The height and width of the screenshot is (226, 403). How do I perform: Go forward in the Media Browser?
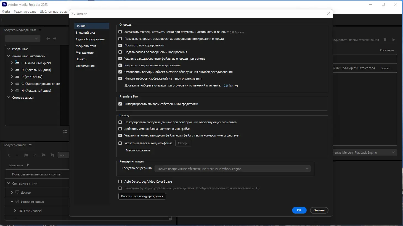click(55, 38)
